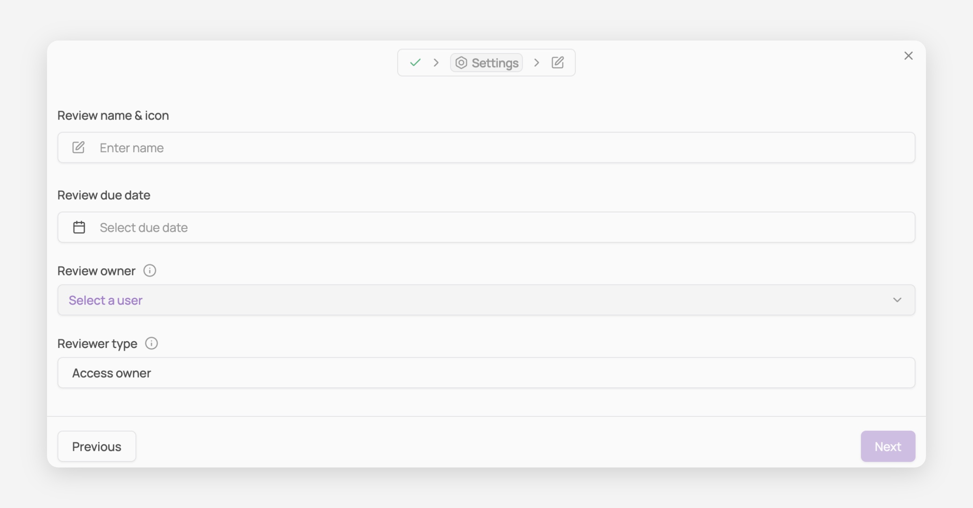Click the Review name & icon label

pos(113,115)
